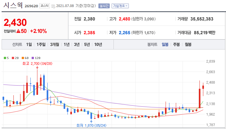Click the 2,488 y-axis label
The image size is (226, 129).
(x=211, y=82)
